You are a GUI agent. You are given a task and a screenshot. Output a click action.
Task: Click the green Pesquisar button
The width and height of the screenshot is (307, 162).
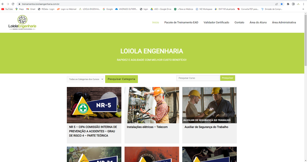228,78
